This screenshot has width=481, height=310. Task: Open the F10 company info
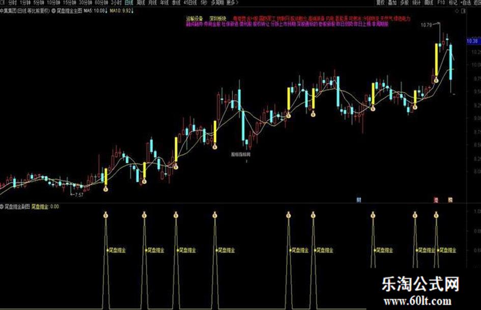(x=441, y=3)
